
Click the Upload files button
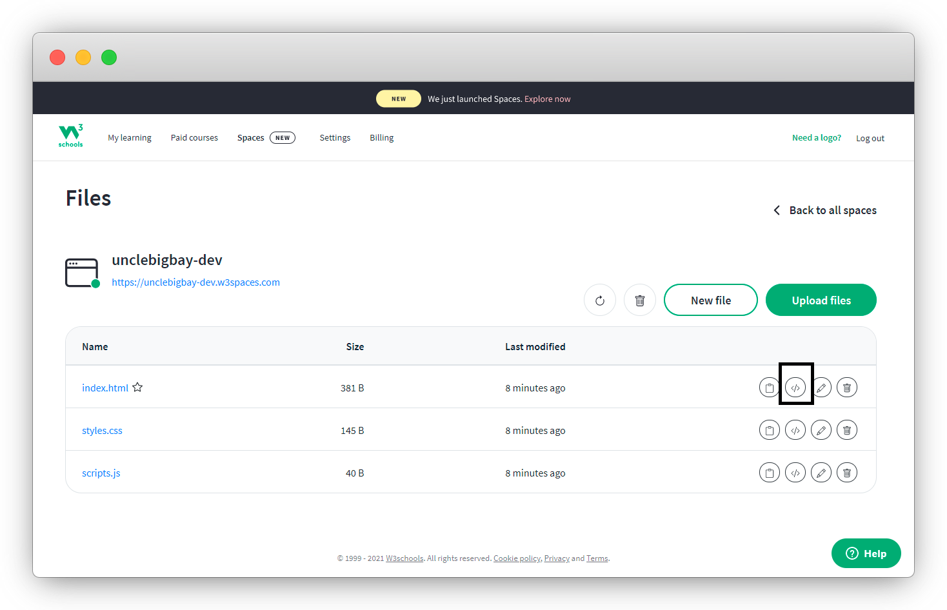click(821, 300)
